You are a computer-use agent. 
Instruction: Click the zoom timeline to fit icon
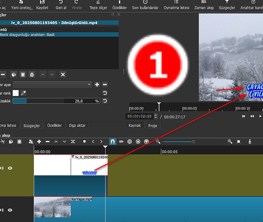click(239, 142)
